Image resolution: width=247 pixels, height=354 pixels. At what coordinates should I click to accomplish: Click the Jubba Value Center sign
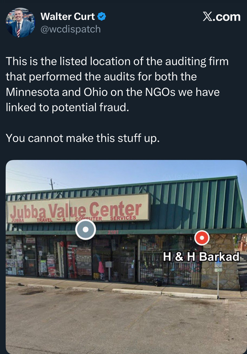[x=78, y=208]
